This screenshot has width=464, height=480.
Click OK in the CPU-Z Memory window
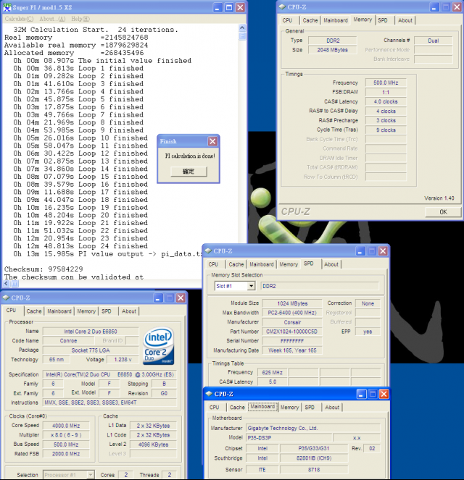tap(443, 212)
